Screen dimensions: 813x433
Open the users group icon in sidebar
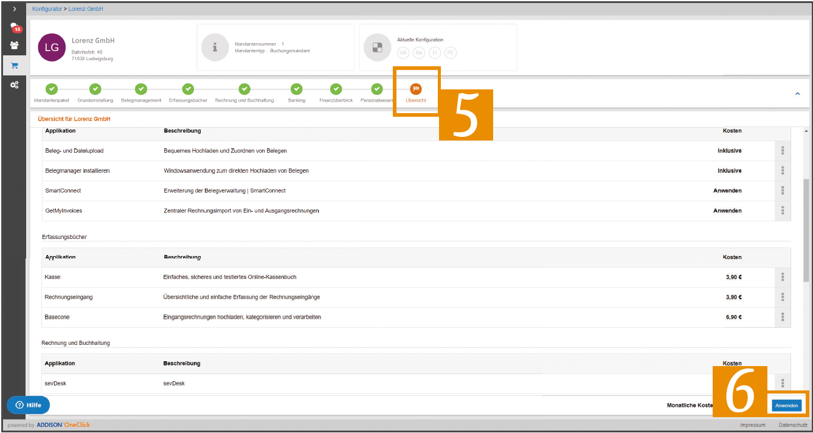pos(14,46)
